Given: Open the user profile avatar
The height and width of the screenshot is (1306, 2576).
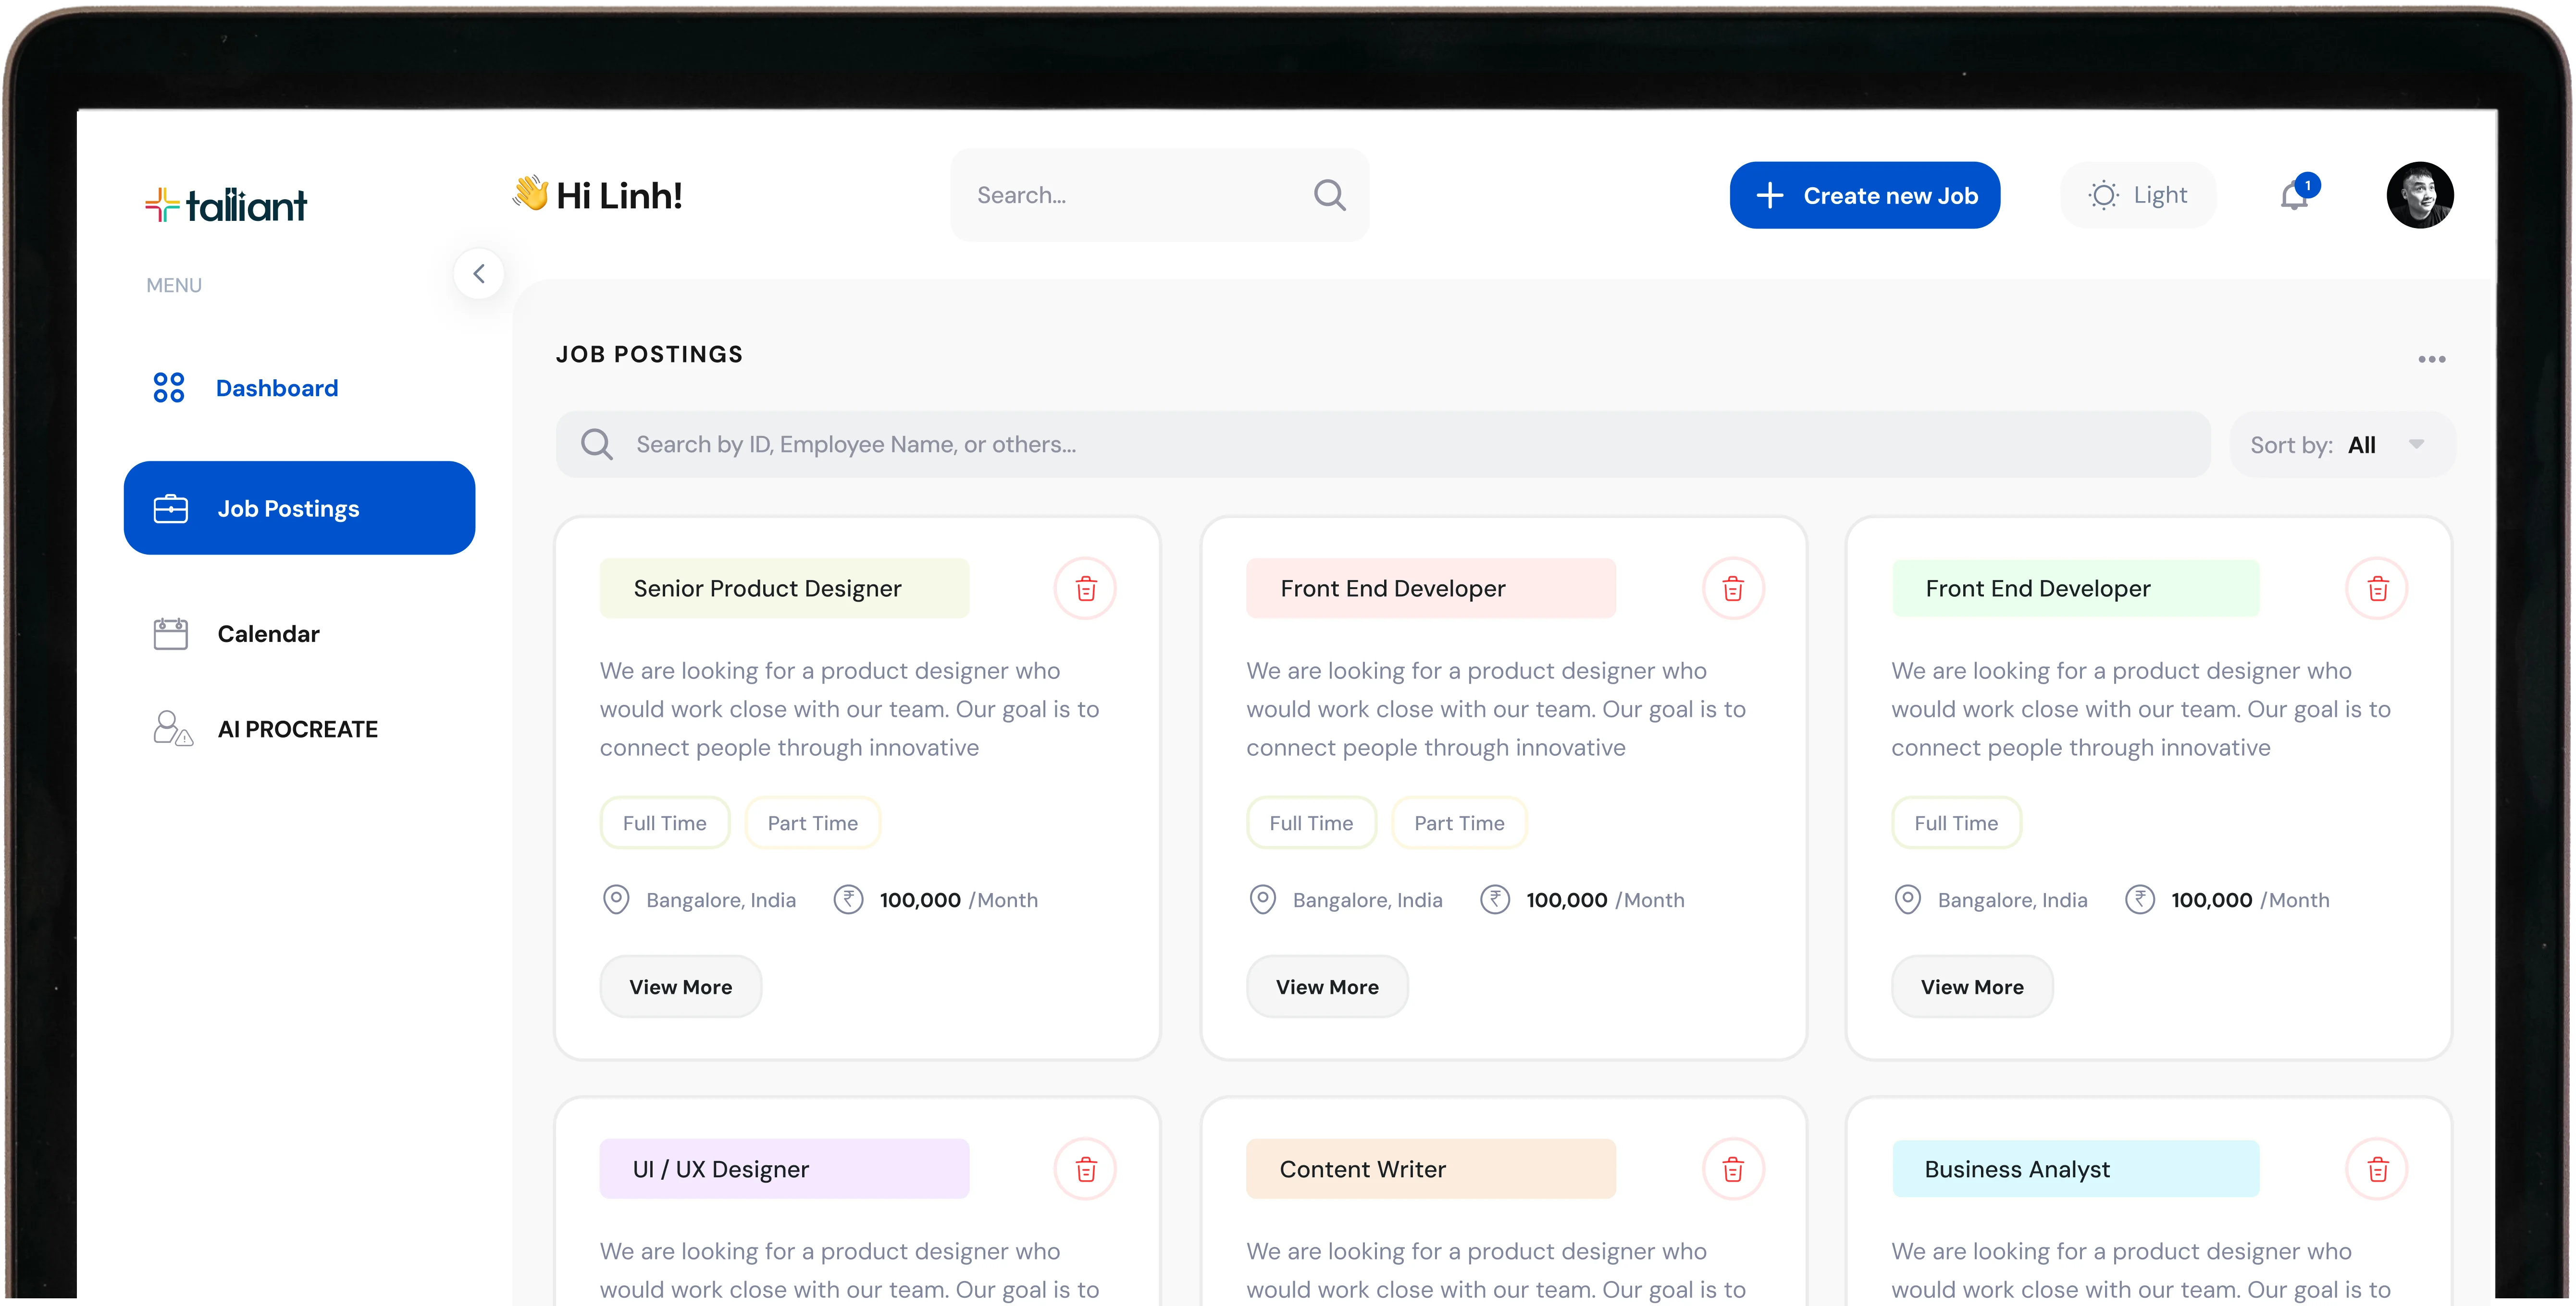Looking at the screenshot, I should tap(2420, 195).
